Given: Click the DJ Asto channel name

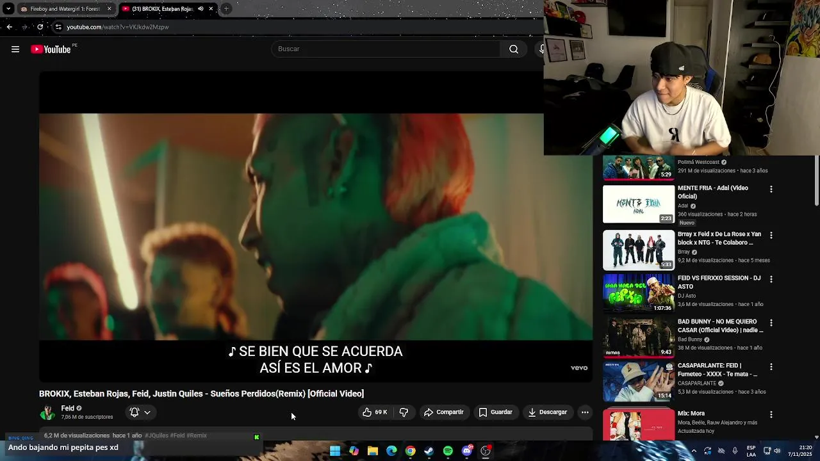Looking at the screenshot, I should point(687,296).
